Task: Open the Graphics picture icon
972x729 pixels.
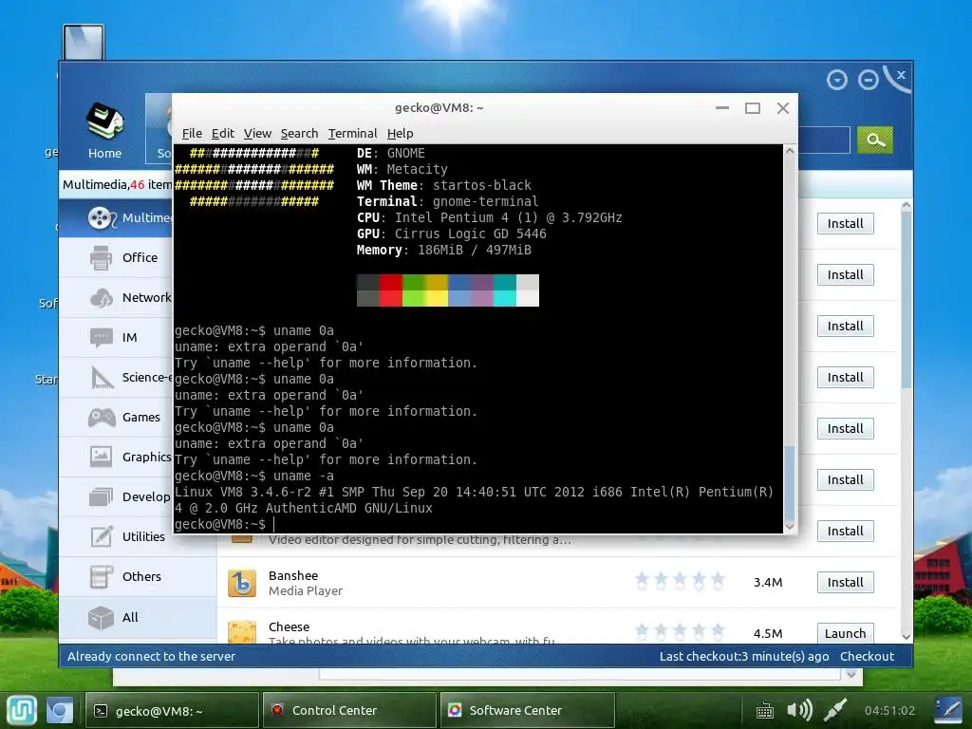Action: tap(101, 457)
